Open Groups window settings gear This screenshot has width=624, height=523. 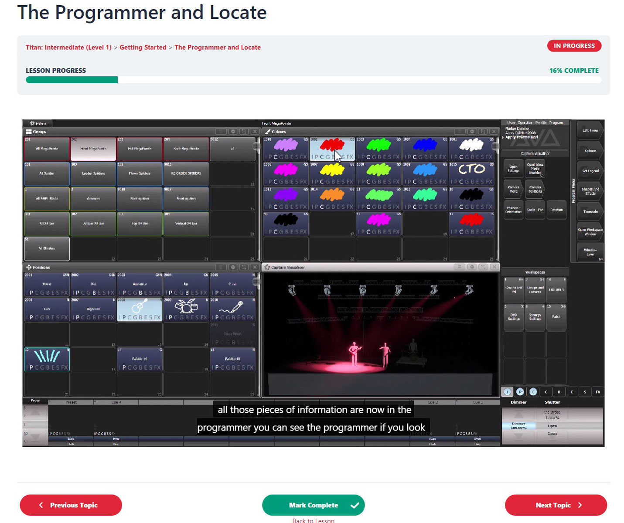pyautogui.click(x=233, y=132)
